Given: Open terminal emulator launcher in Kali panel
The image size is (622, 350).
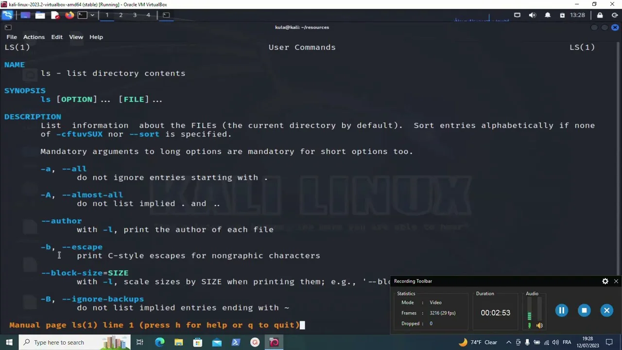Looking at the screenshot, I should 83,15.
